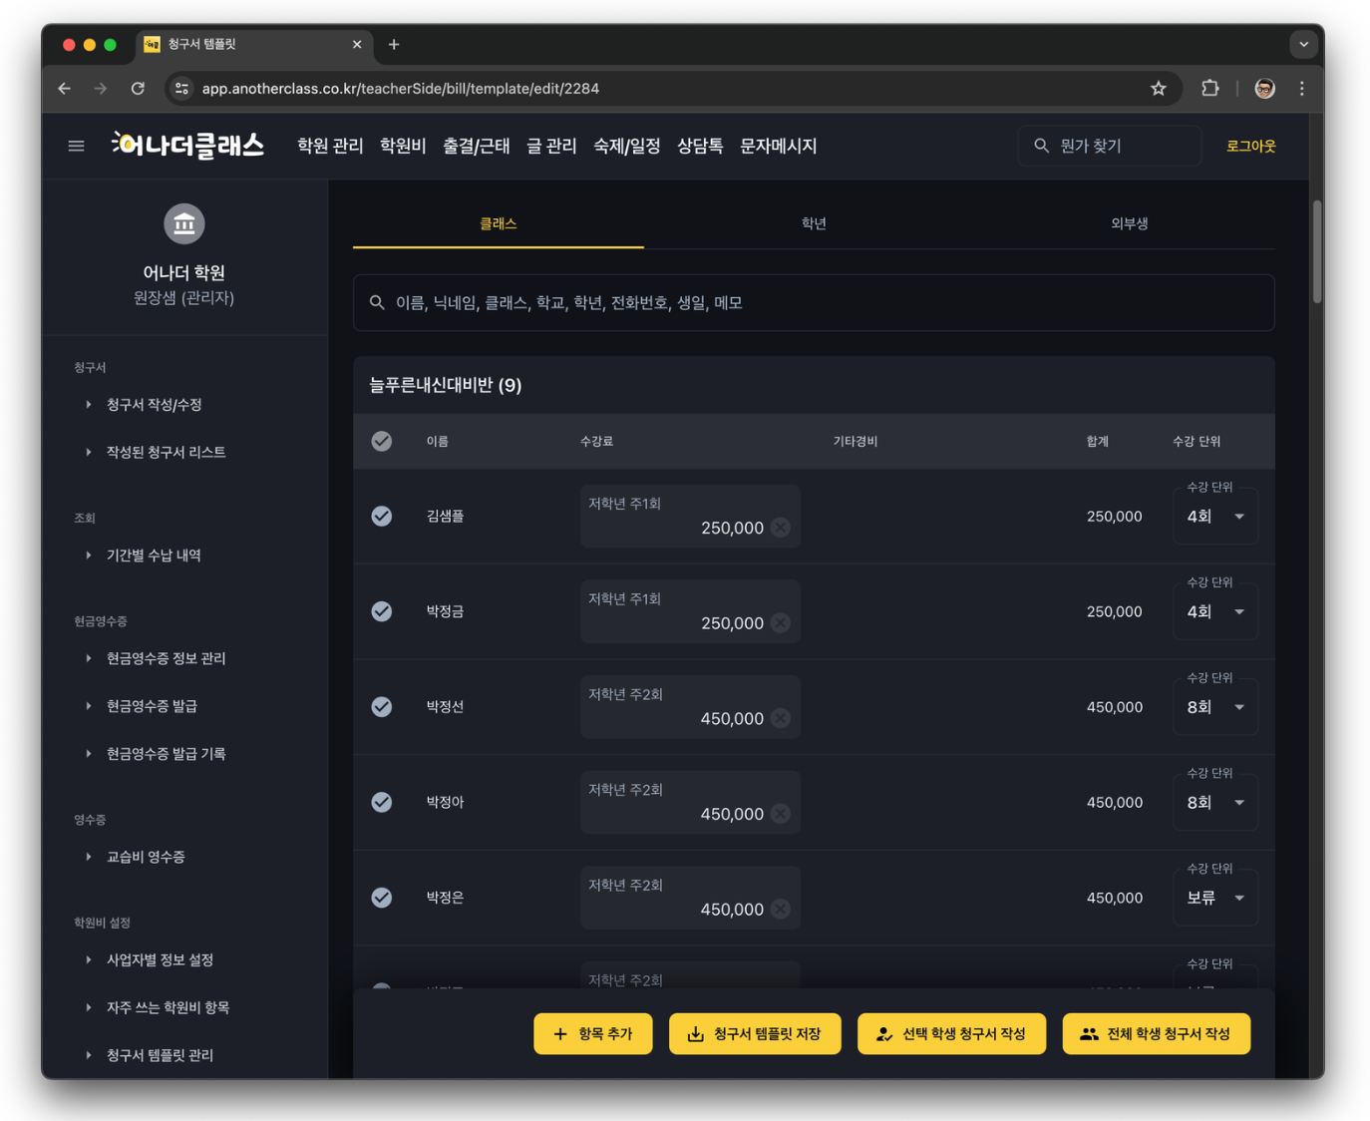This screenshot has width=1370, height=1121.
Task: Uncheck the 박정선 row checkbox
Action: click(382, 706)
